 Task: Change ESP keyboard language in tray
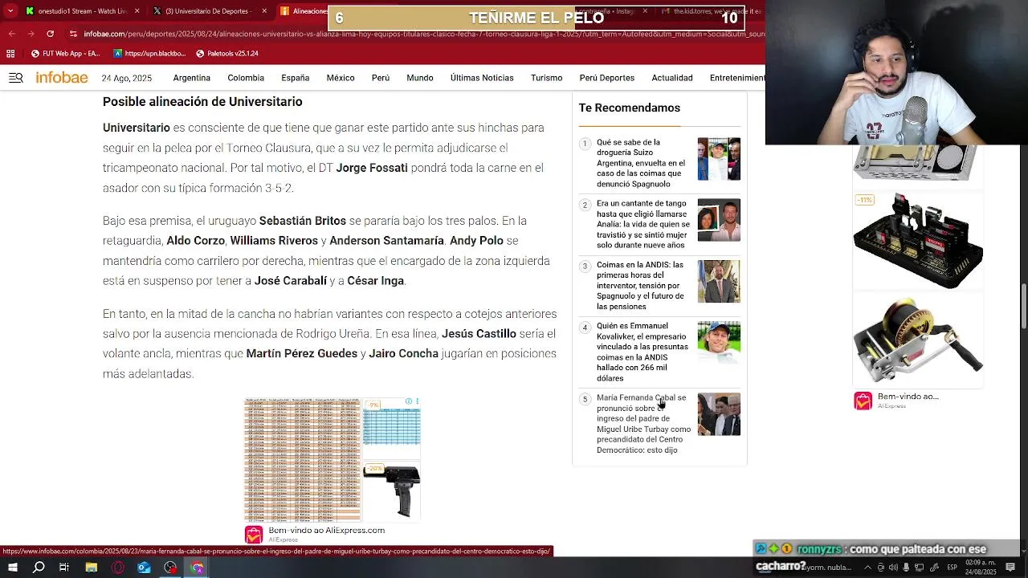click(953, 568)
